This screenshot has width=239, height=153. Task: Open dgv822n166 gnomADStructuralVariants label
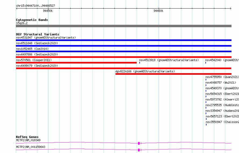145,71
